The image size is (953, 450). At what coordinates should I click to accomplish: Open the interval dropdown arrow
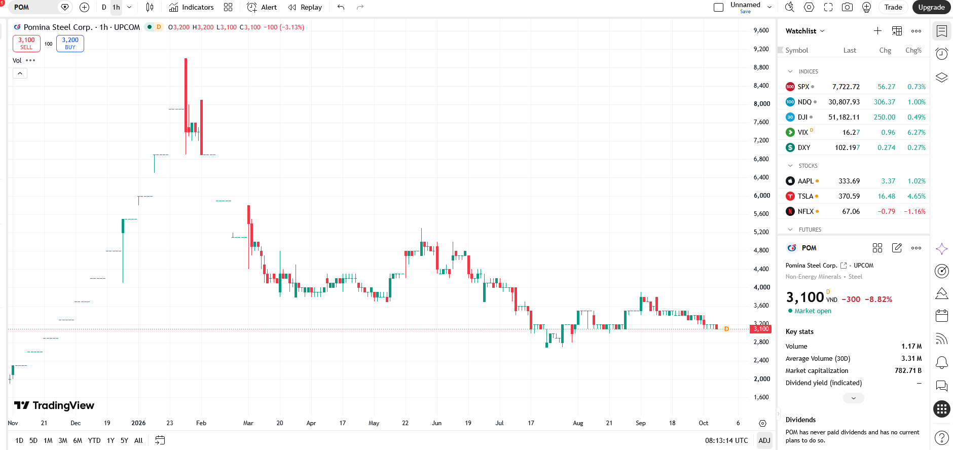129,7
